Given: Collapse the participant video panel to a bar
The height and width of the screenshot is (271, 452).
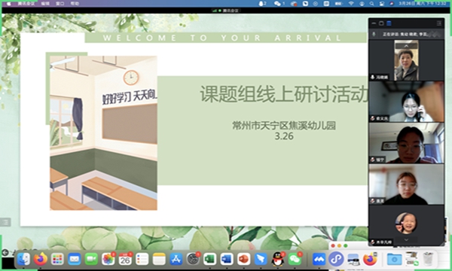Looking at the screenshot, I should pyautogui.click(x=374, y=23).
